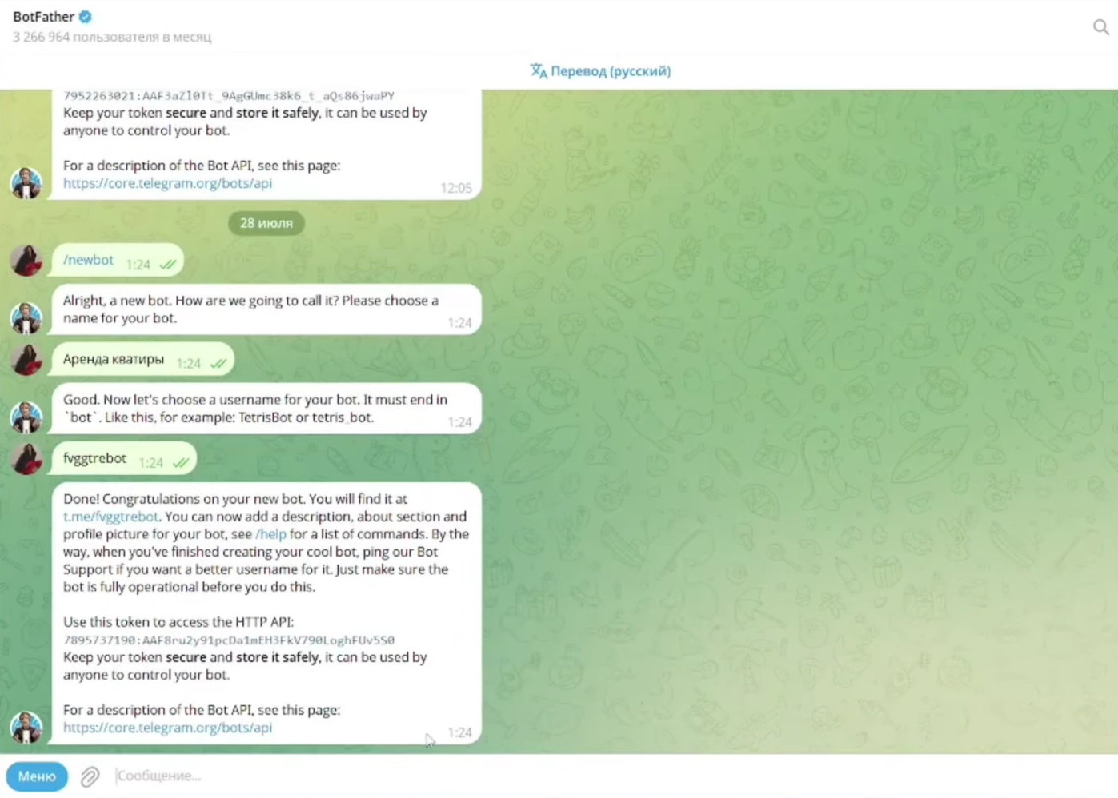Click user avatar next to fvggtrebot message

[x=26, y=458]
